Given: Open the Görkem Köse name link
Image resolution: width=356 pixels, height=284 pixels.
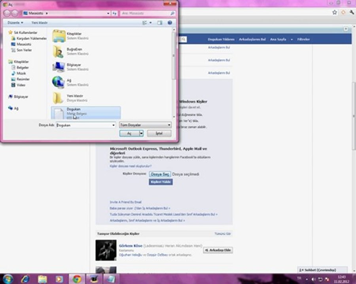Looking at the screenshot, I should (x=131, y=246).
